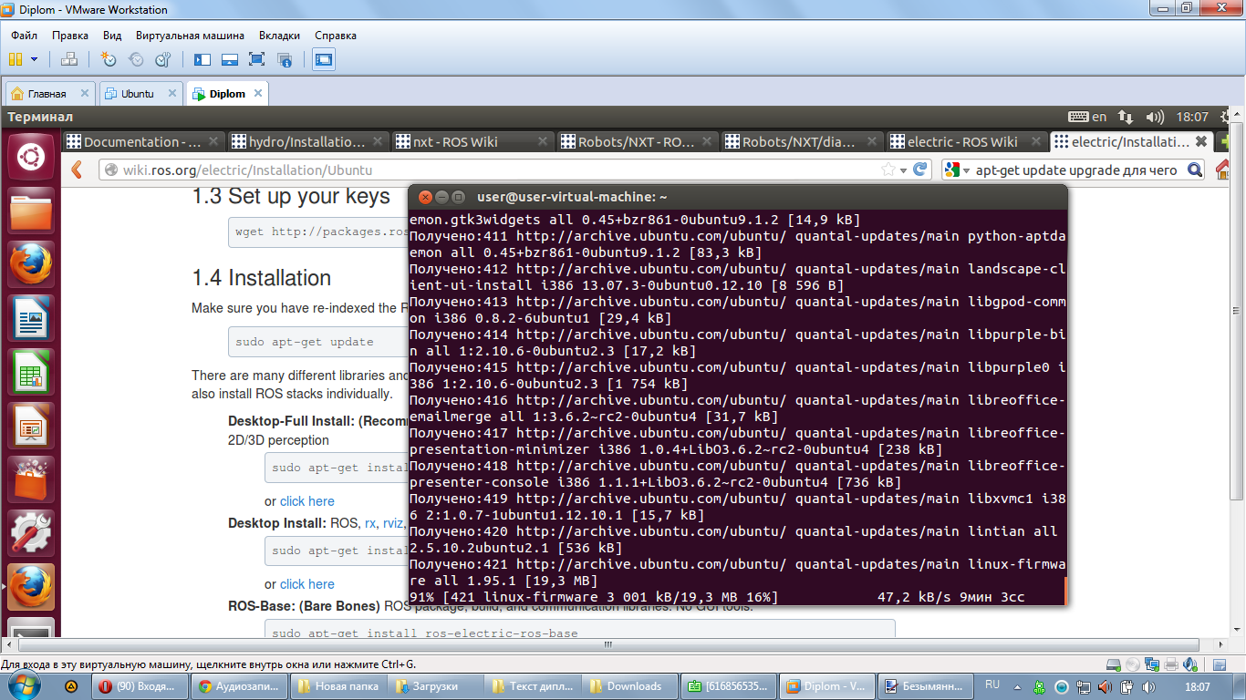Viewport: 1246px width, 700px height.
Task: Select the Robots/NXT/dia… Firefox tab
Action: (x=802, y=141)
